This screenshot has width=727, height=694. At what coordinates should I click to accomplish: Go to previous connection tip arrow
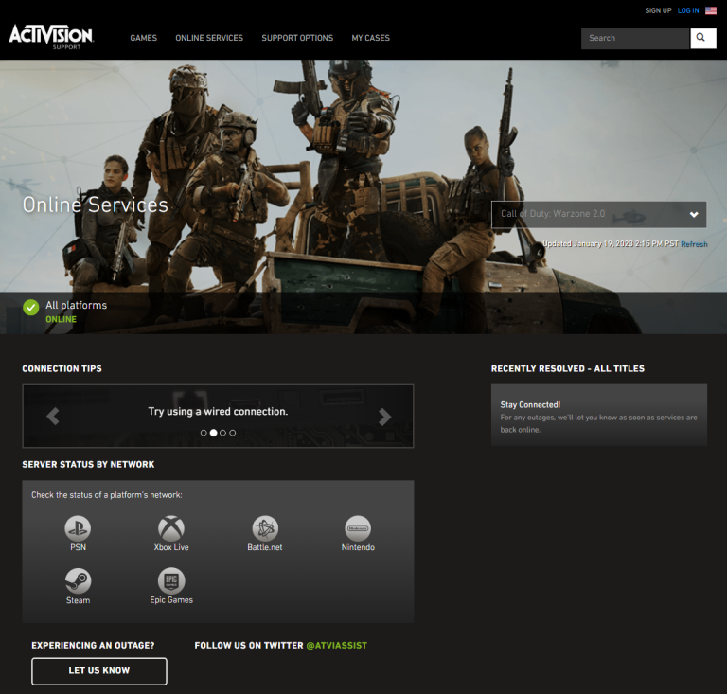tap(53, 416)
